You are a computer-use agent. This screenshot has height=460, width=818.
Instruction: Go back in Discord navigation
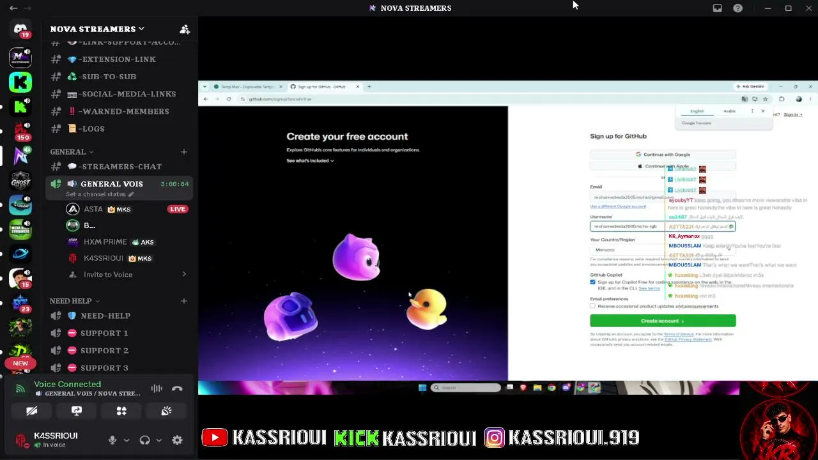tap(13, 8)
